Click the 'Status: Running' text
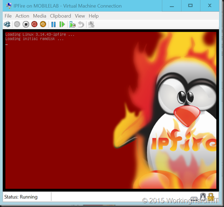Image resolution: width=224 pixels, height=207 pixels. (x=21, y=197)
